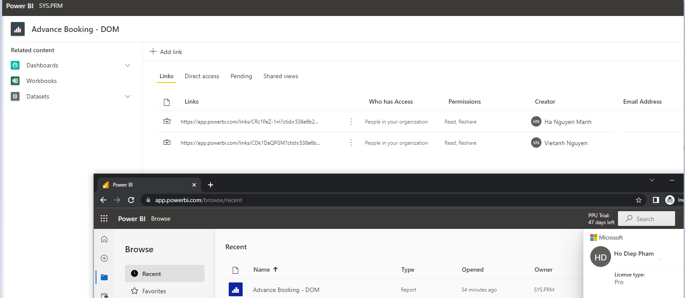Select the Power BI browser tab
This screenshot has height=298, width=685.
tap(149, 185)
